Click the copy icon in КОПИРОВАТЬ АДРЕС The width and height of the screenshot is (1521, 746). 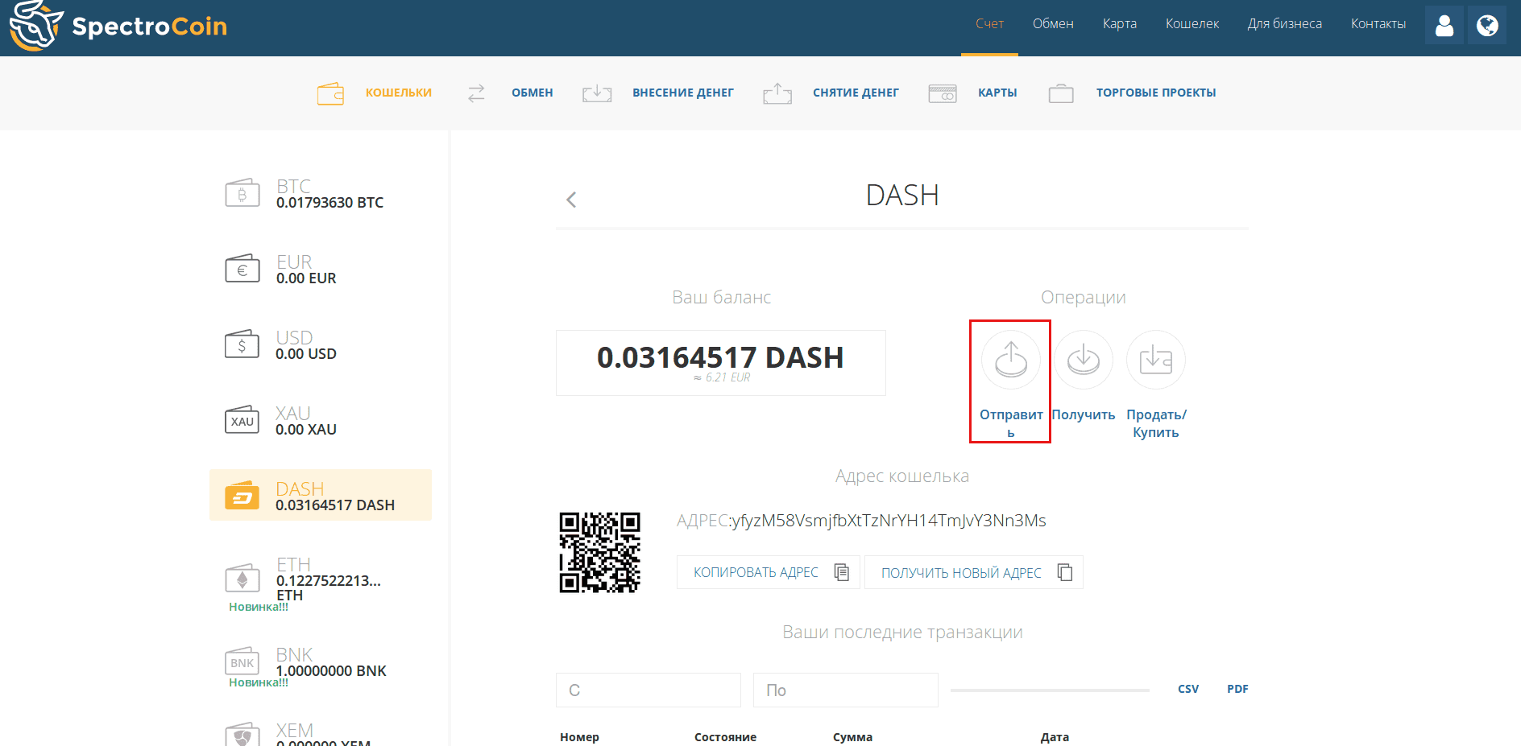(x=842, y=572)
